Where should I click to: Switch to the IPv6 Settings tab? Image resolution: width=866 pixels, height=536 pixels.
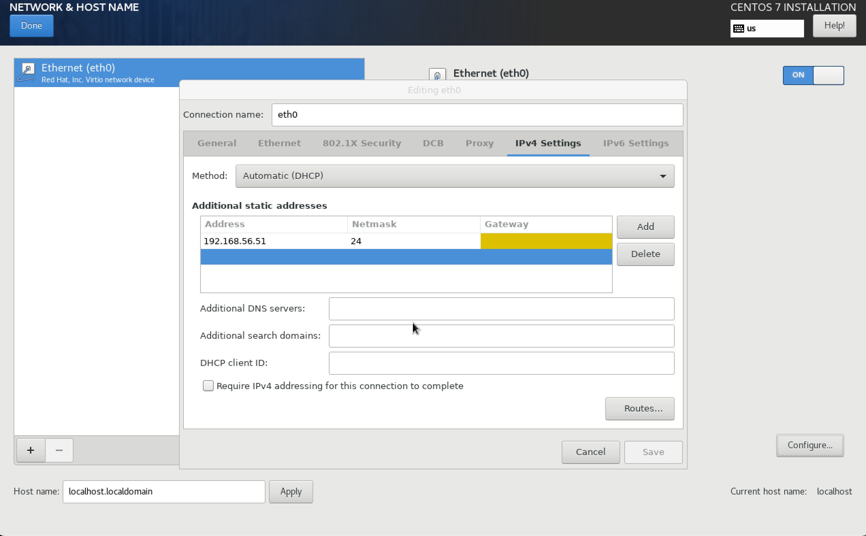pos(636,143)
